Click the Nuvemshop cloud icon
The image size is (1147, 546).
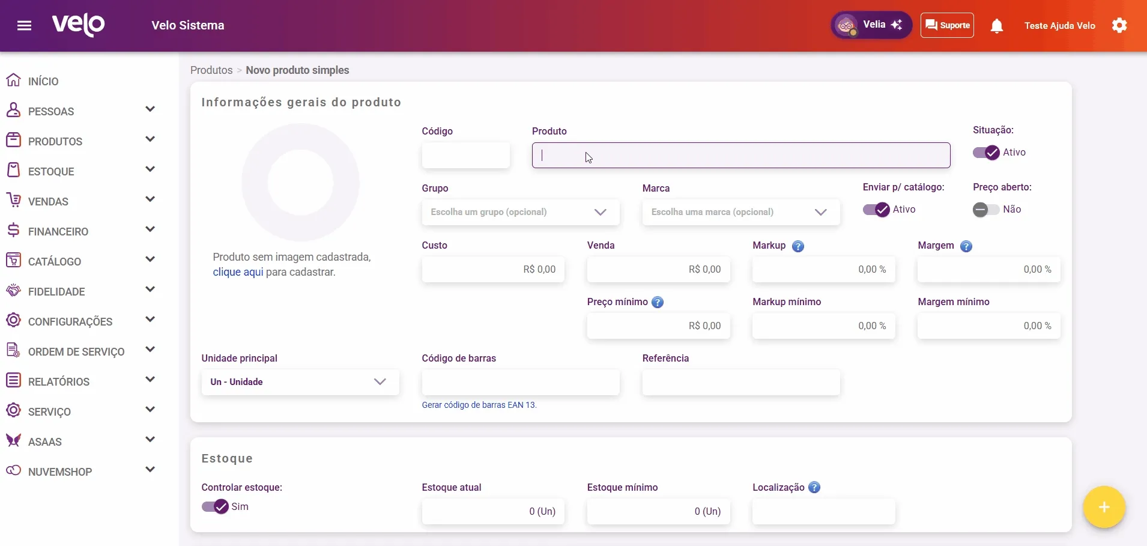(x=13, y=471)
